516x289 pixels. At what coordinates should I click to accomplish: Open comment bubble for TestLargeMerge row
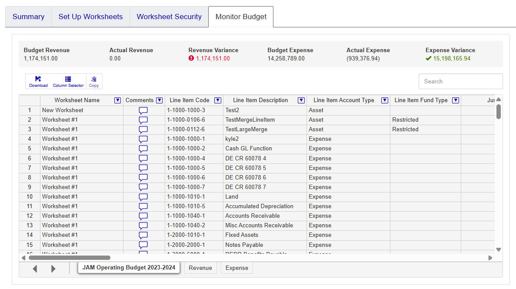(143, 130)
